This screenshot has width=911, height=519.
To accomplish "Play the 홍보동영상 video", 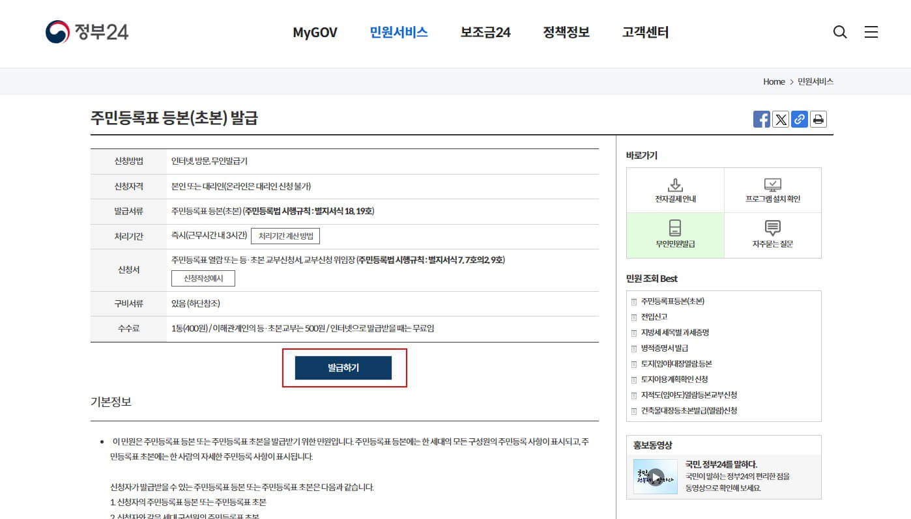I will pos(655,476).
